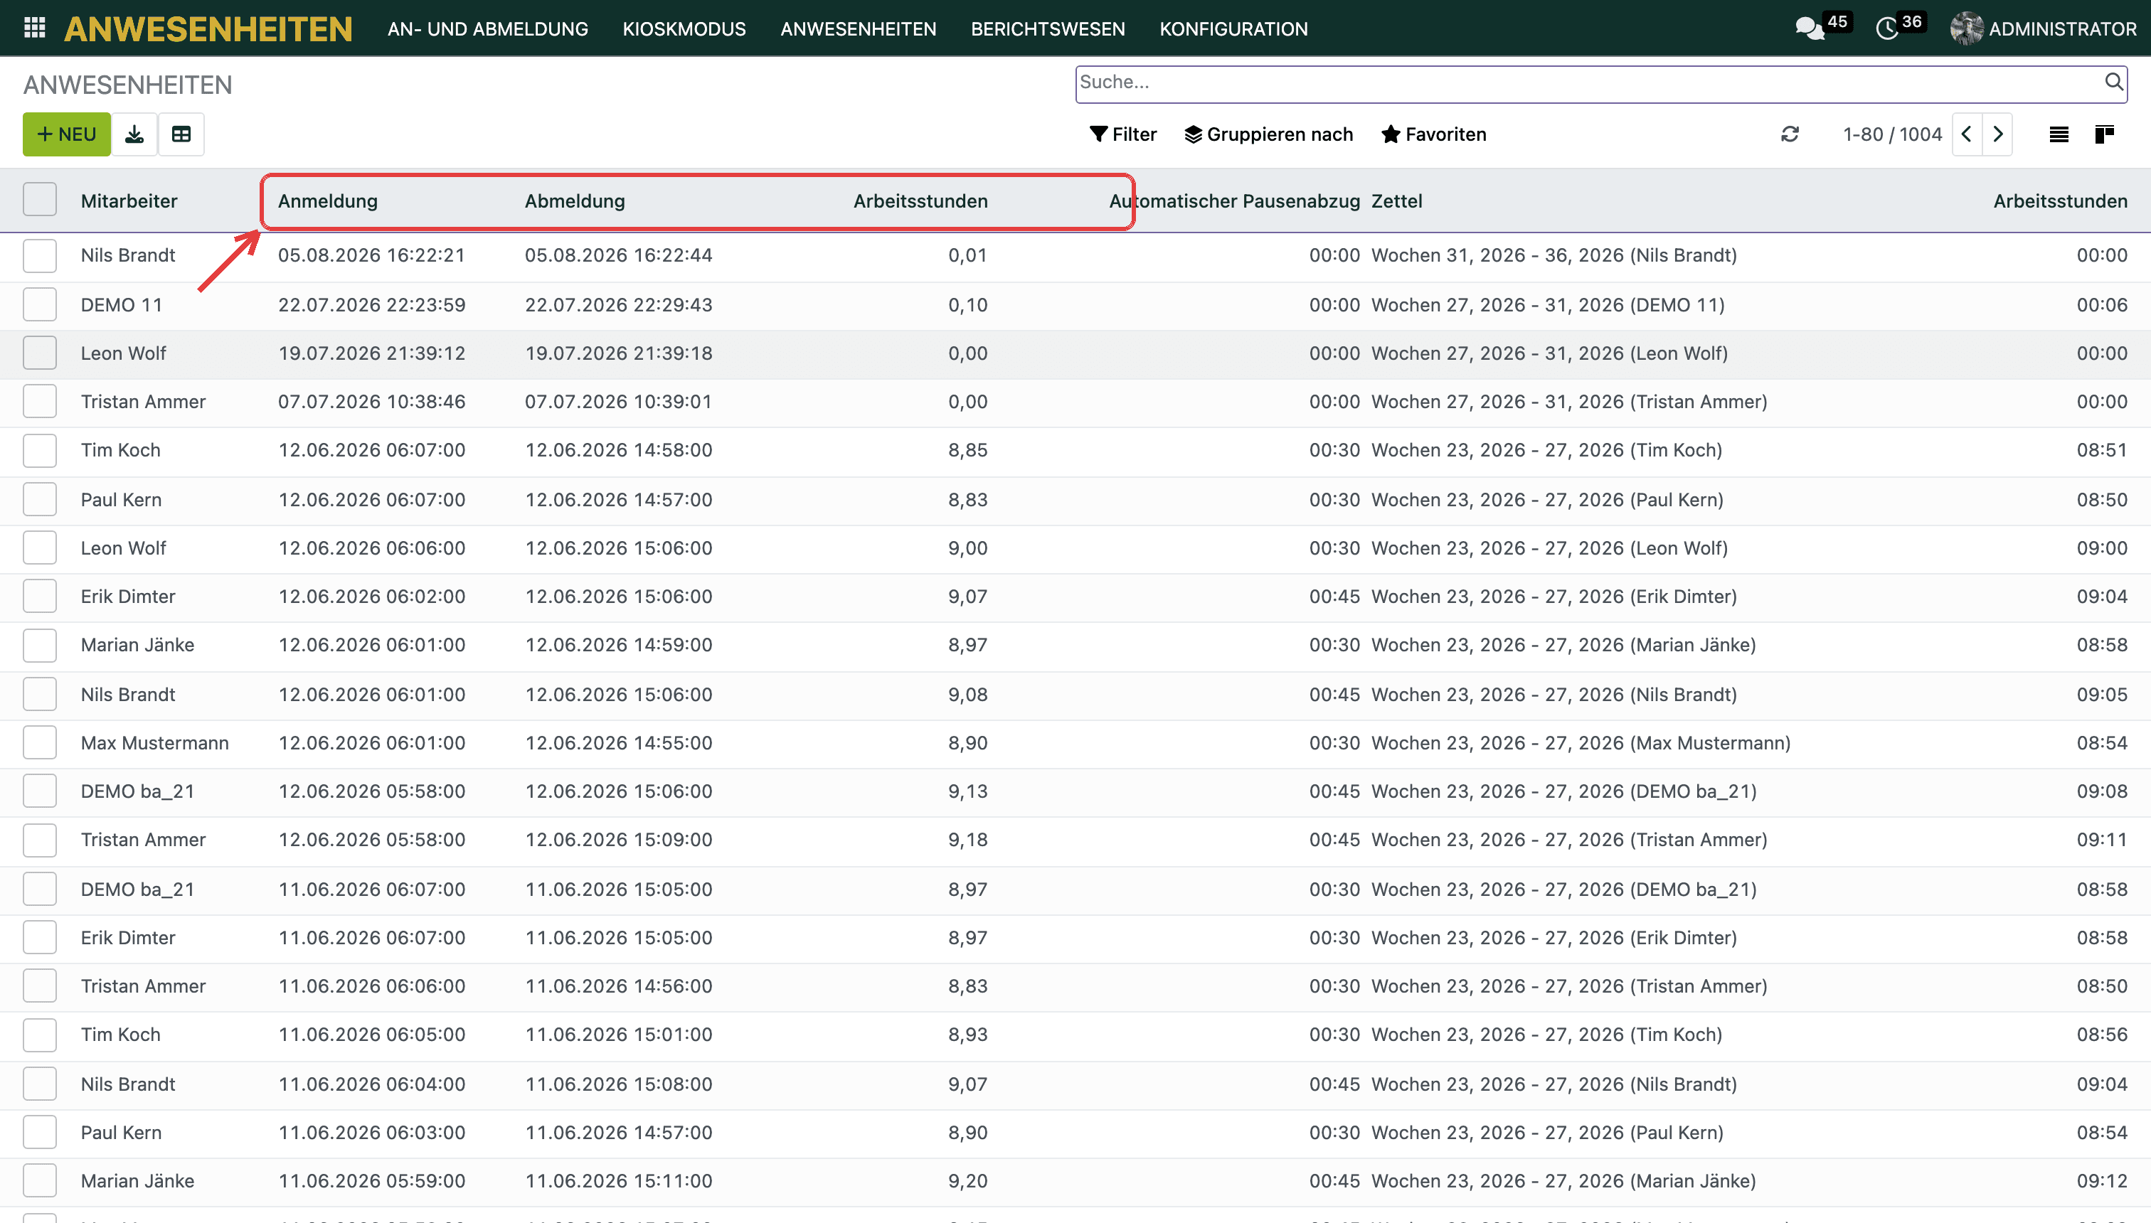Check the Tim Koch 12.06.2026 06:07:00 row checkbox
The height and width of the screenshot is (1223, 2151).
coord(40,450)
